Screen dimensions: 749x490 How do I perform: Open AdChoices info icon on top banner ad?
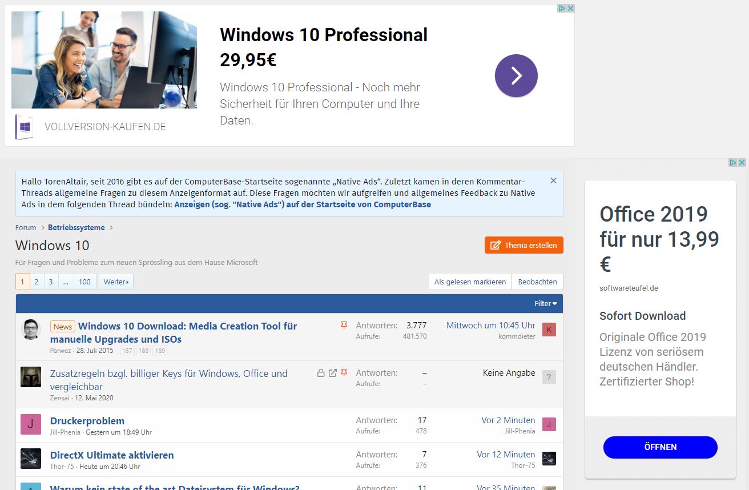562,9
